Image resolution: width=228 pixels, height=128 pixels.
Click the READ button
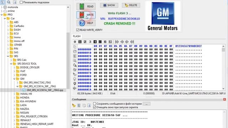(x=86, y=6)
